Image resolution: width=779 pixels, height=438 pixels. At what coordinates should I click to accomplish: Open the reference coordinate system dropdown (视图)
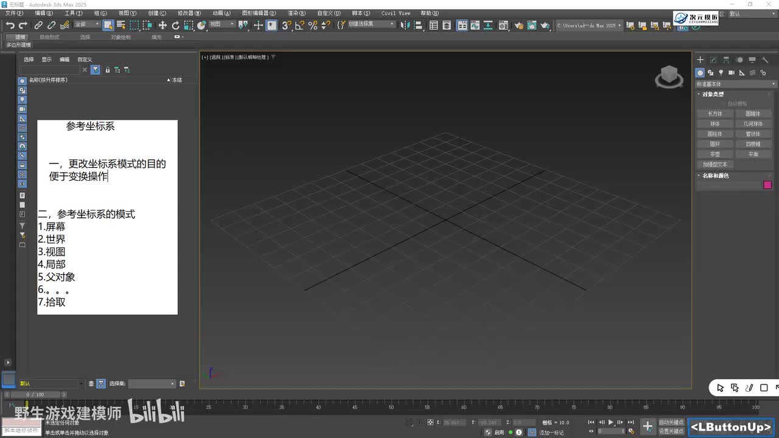(222, 24)
